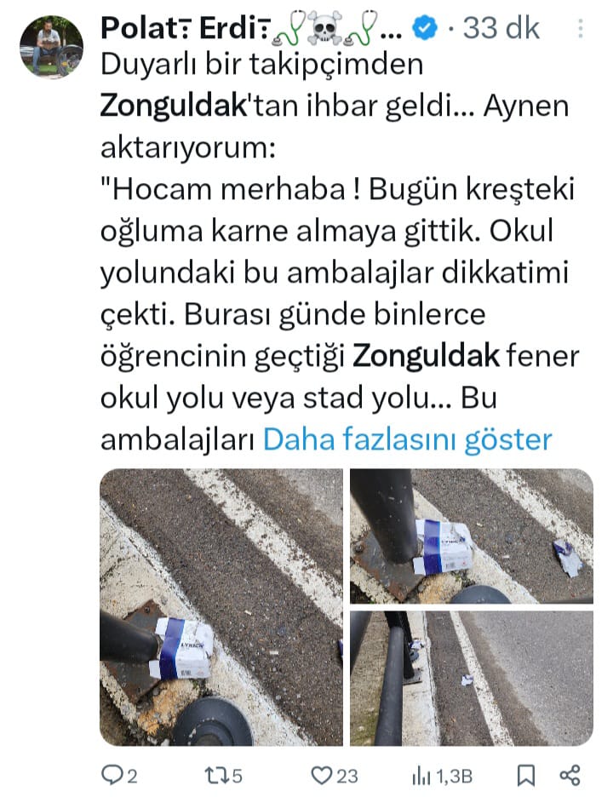613x797 pixels.
Task: Open the top-right photo of the packaging
Action: point(471,536)
